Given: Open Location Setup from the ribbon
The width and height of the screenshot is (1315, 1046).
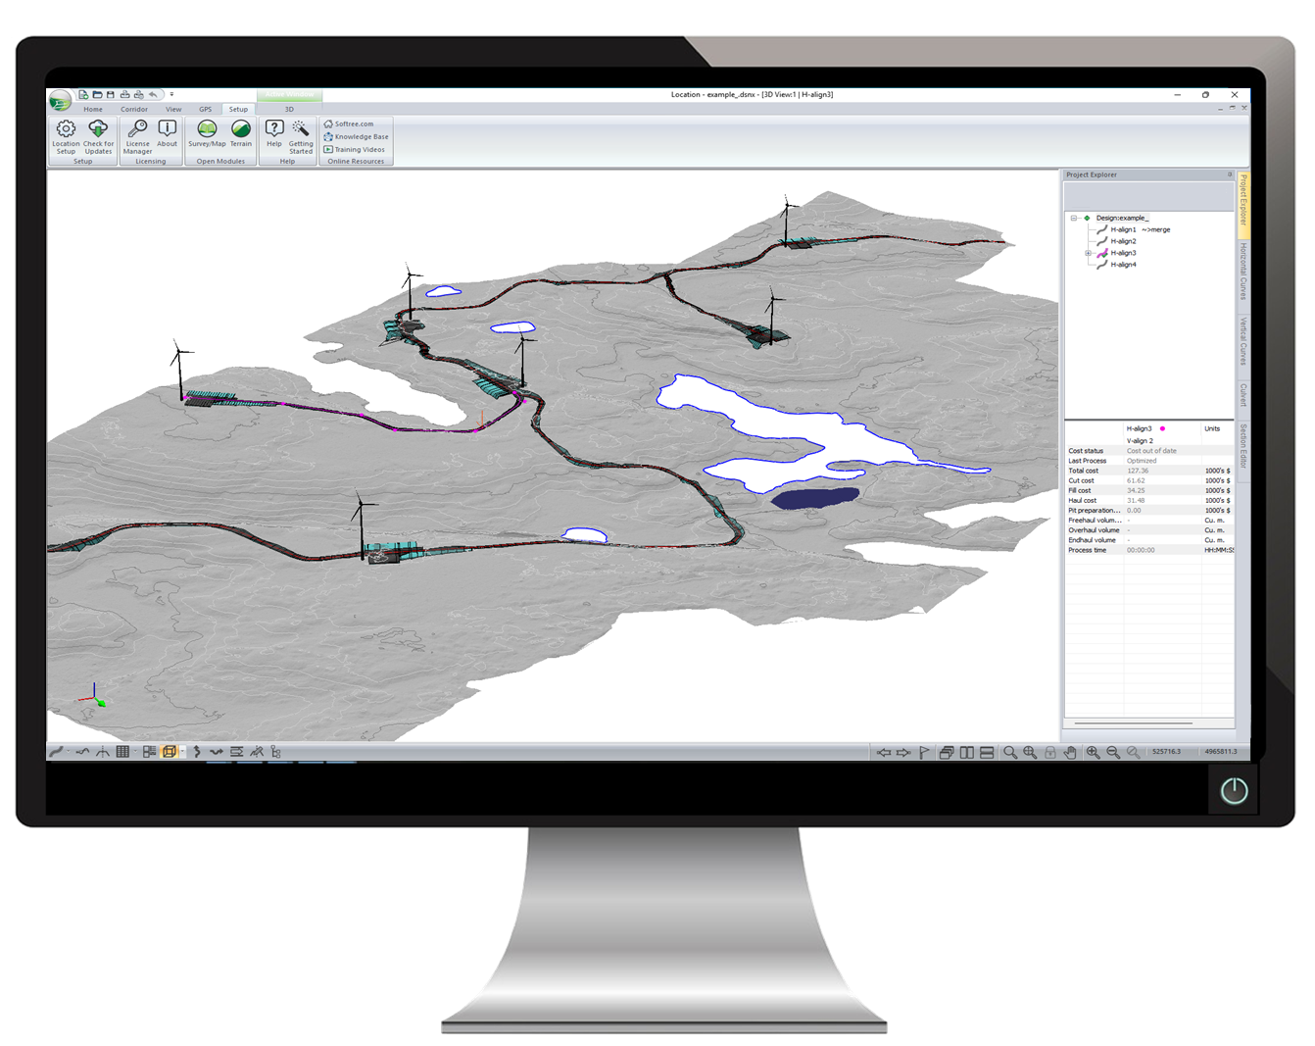Looking at the screenshot, I should click(x=66, y=136).
